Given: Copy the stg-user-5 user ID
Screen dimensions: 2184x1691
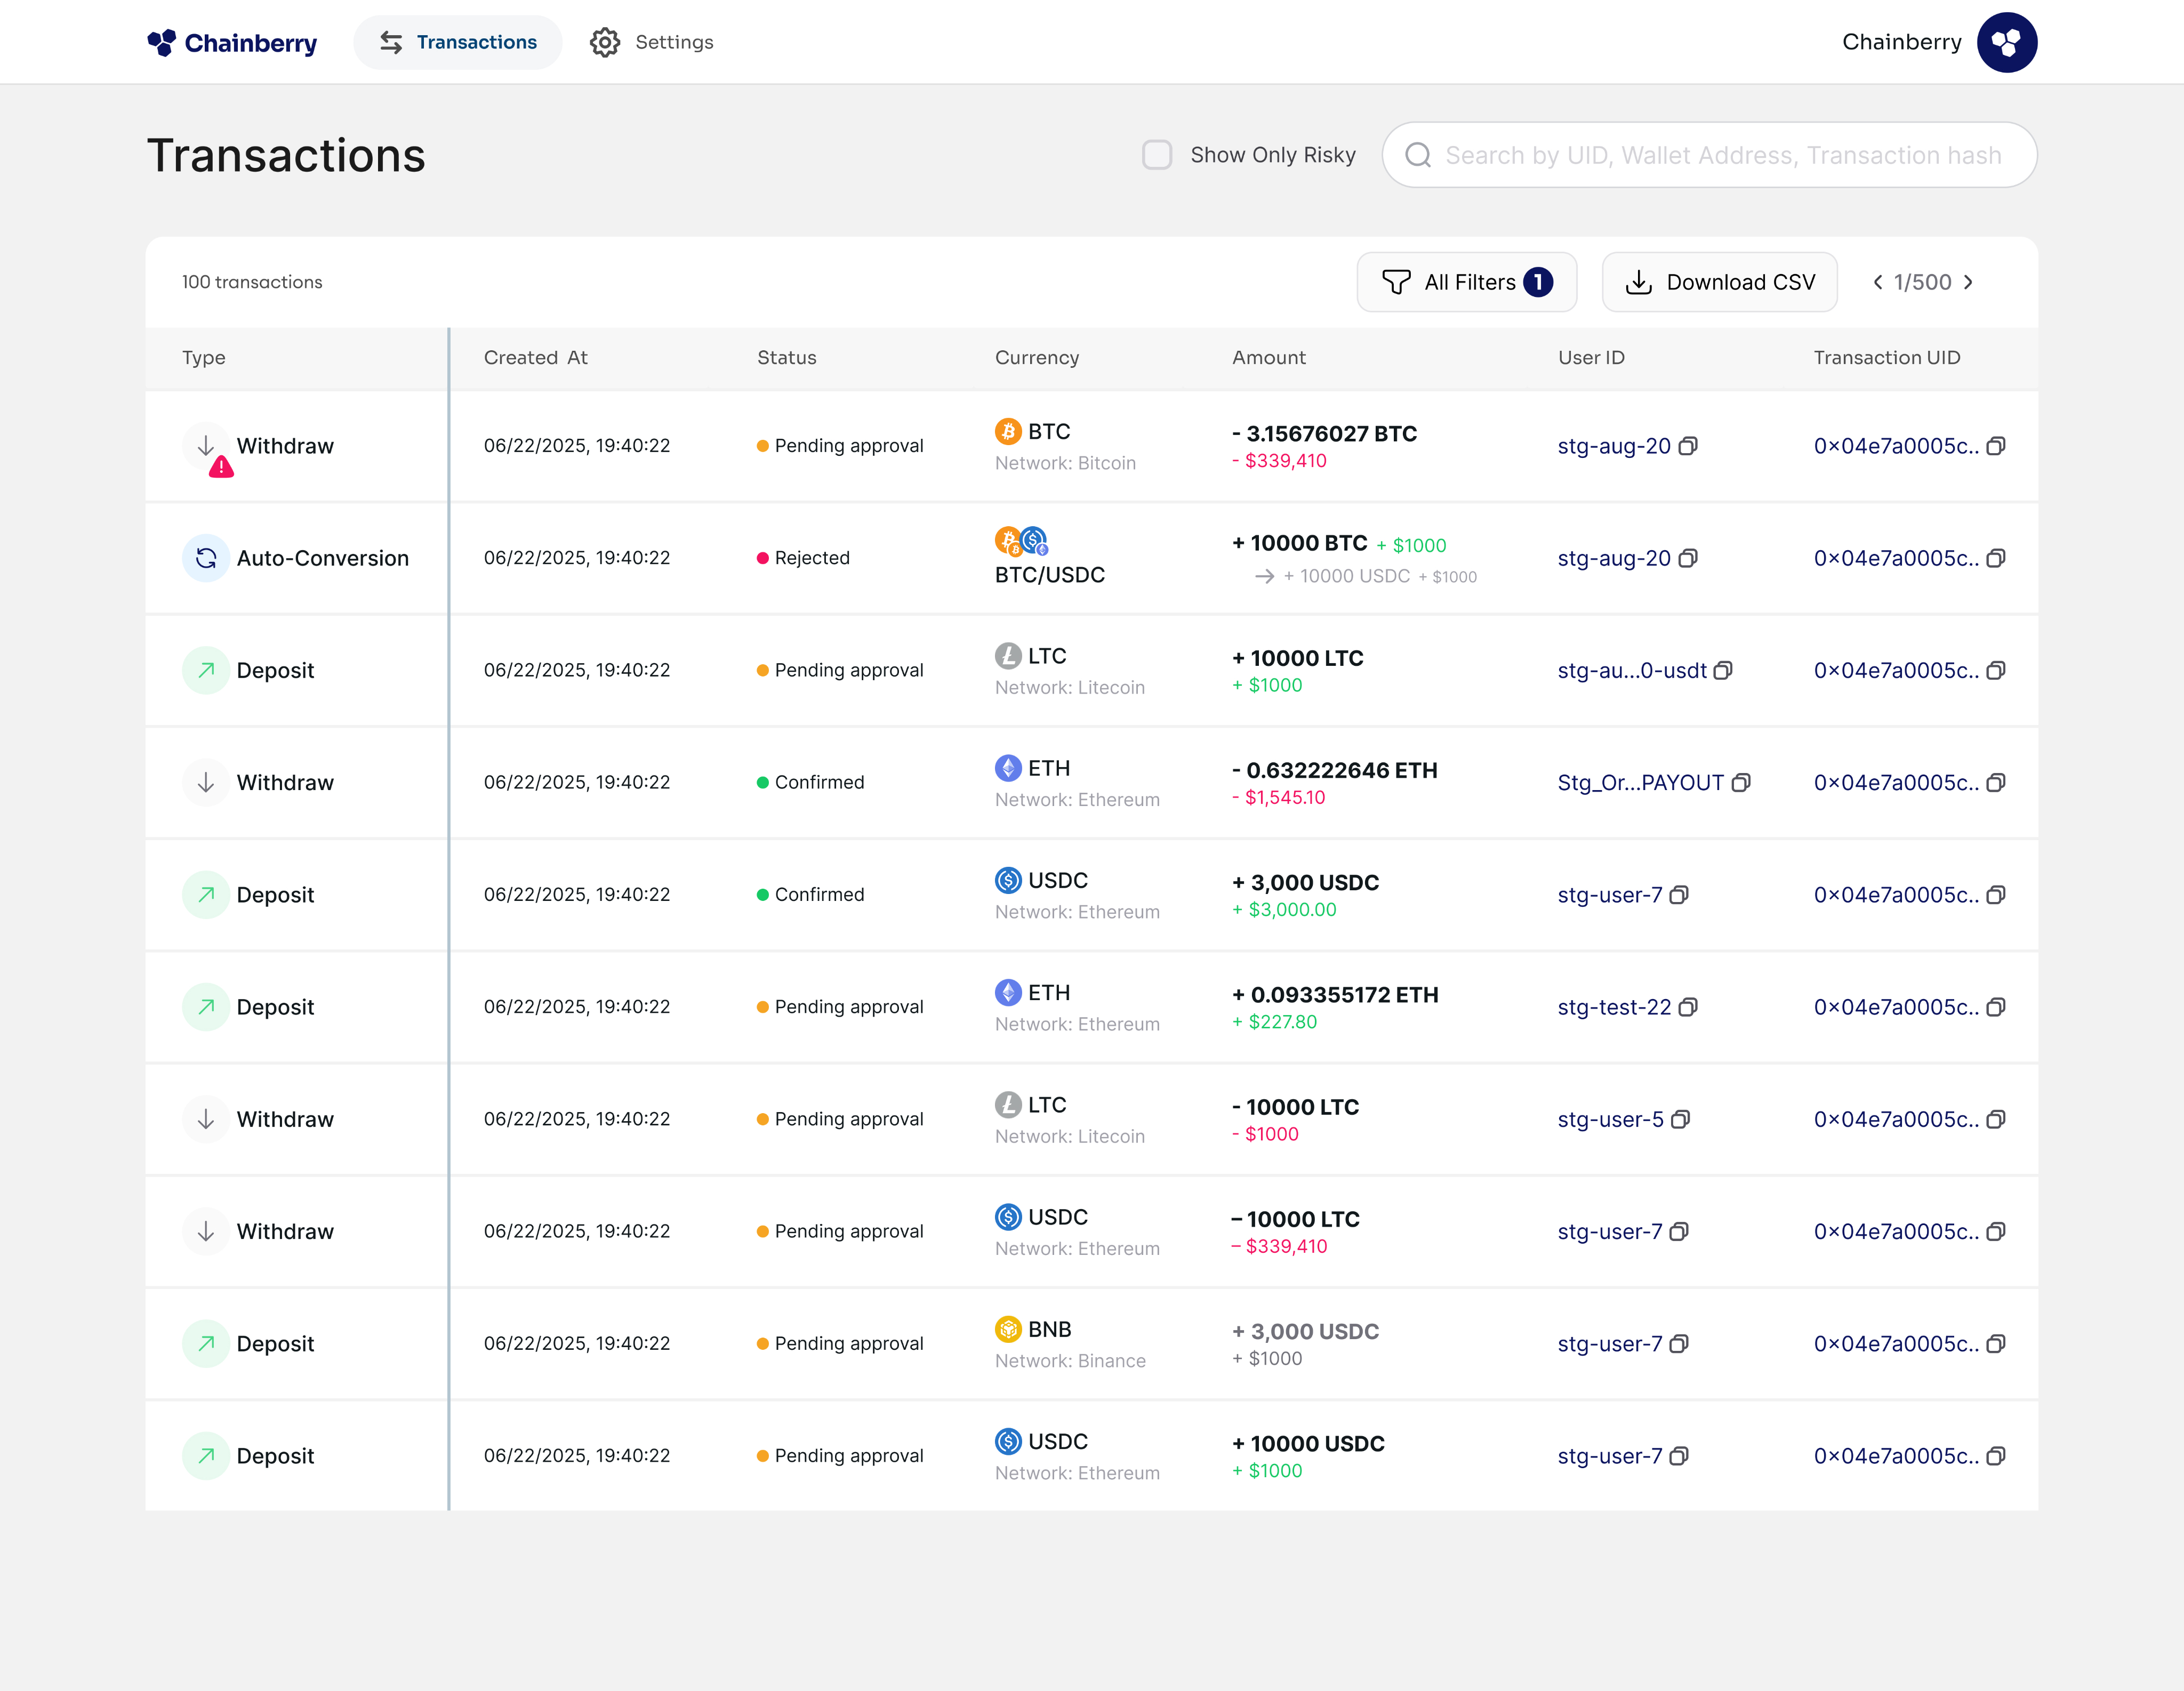Looking at the screenshot, I should (1680, 1120).
